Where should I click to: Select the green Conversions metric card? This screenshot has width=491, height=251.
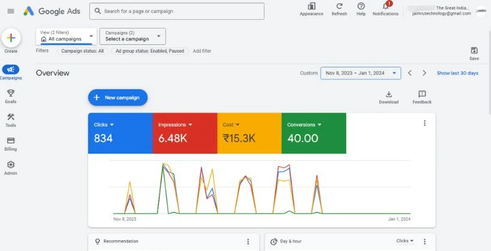pos(313,132)
